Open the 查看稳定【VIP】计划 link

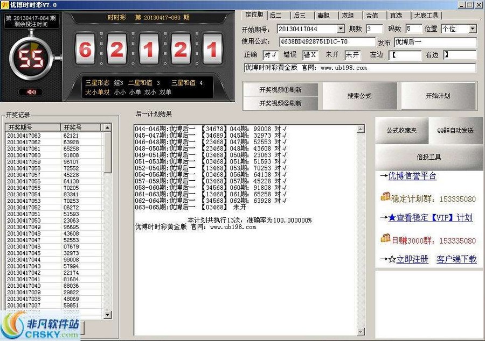[x=430, y=217]
